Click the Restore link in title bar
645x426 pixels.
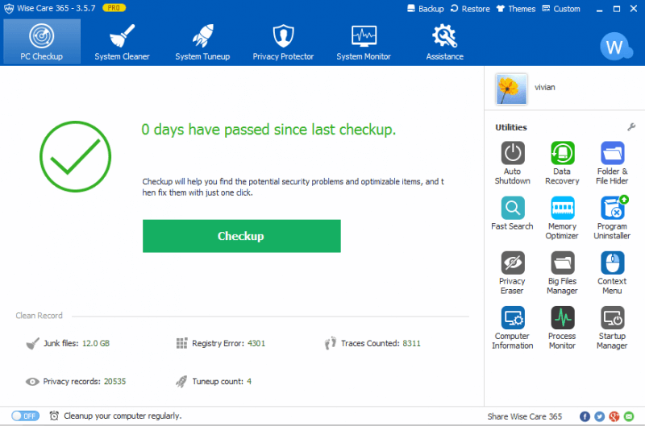coord(471,9)
